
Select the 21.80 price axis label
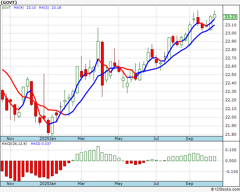[231, 134]
